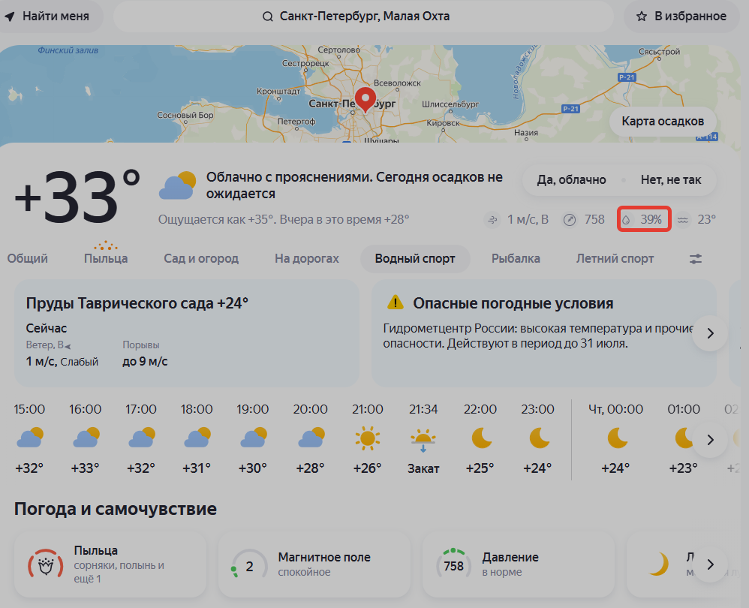Click the +33° current temperature
This screenshot has height=608, width=749.
pyautogui.click(x=77, y=197)
